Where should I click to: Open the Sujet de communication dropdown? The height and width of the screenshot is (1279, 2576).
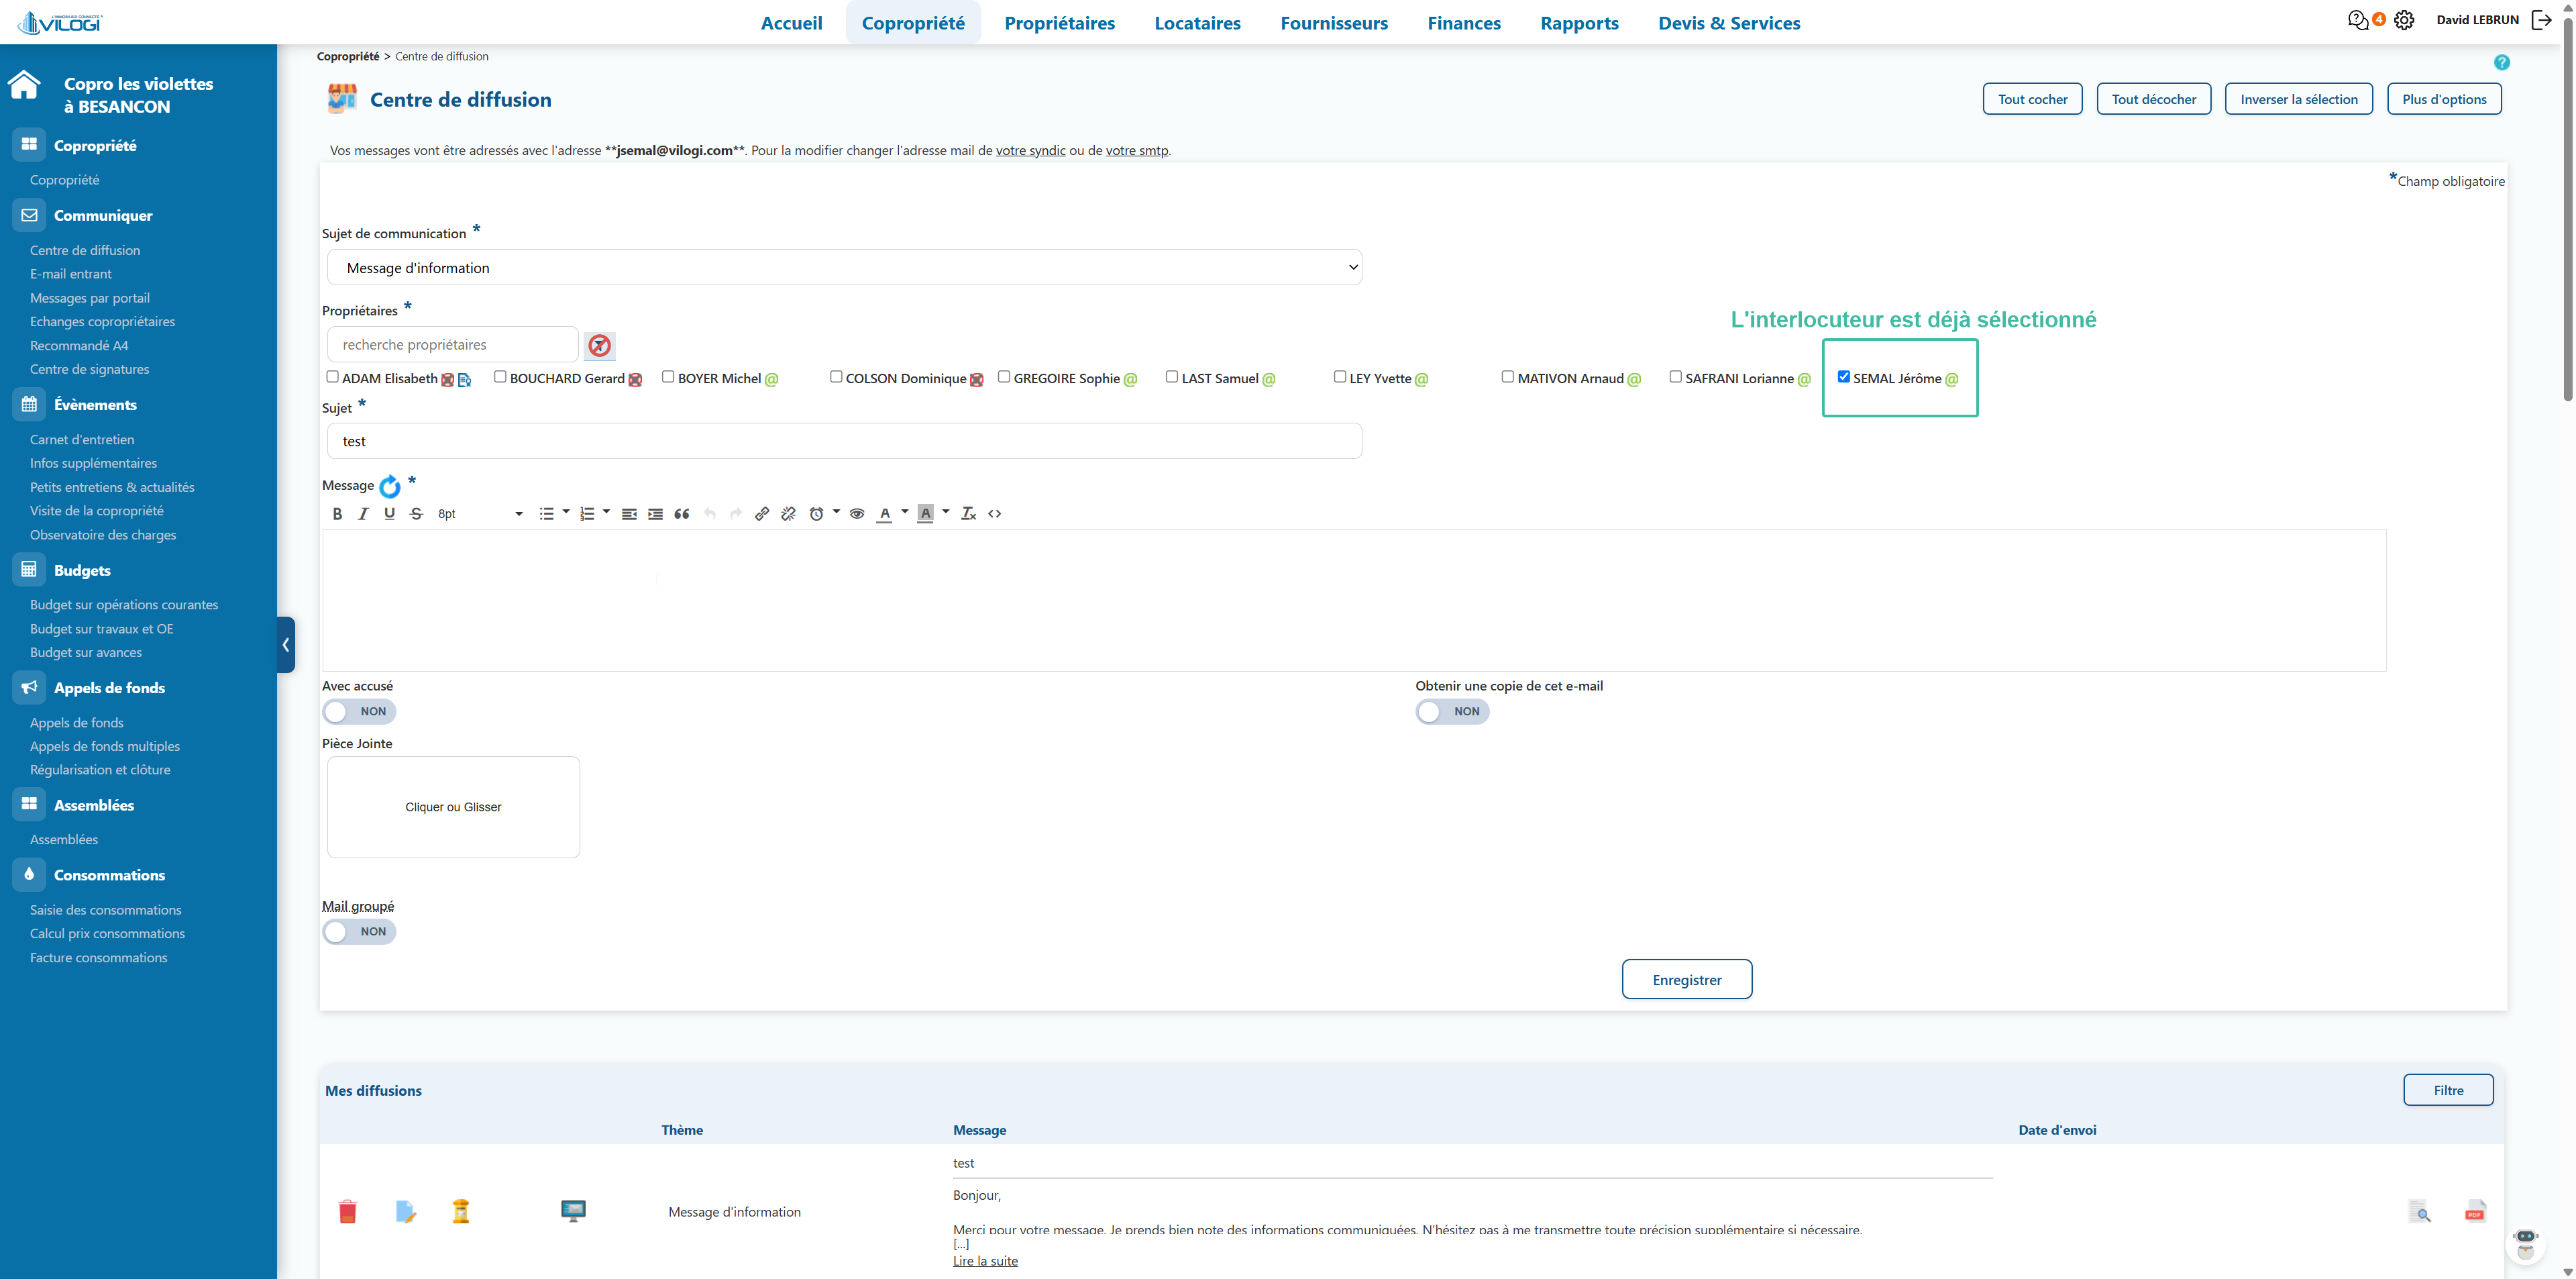click(x=844, y=268)
